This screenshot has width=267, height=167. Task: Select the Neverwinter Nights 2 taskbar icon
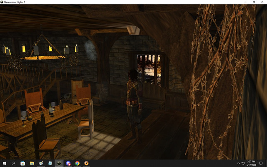pyautogui.click(x=59, y=163)
